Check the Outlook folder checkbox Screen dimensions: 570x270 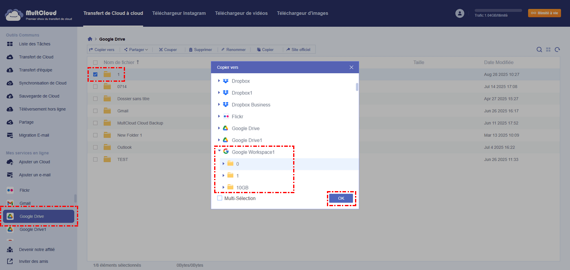95,147
